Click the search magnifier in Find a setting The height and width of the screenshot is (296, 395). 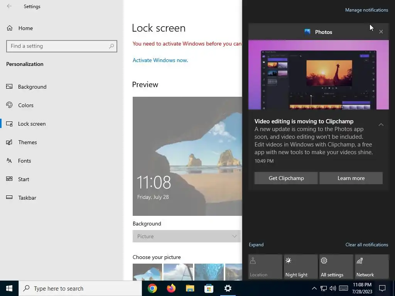(111, 46)
